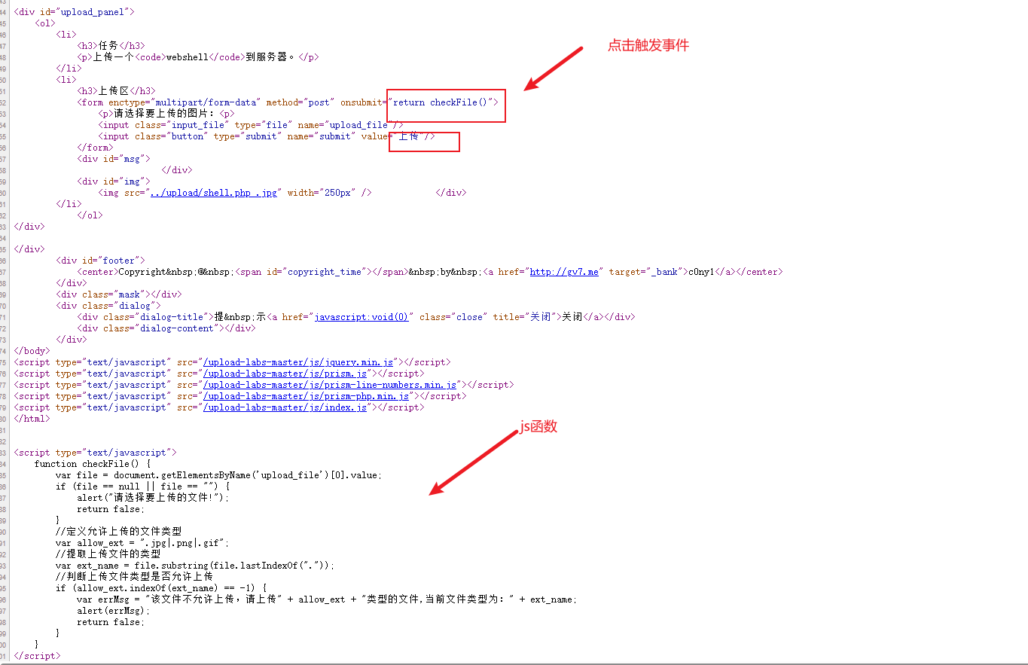Click the javascript:void(0) dialog link
This screenshot has width=1028, height=665.
tap(361, 316)
